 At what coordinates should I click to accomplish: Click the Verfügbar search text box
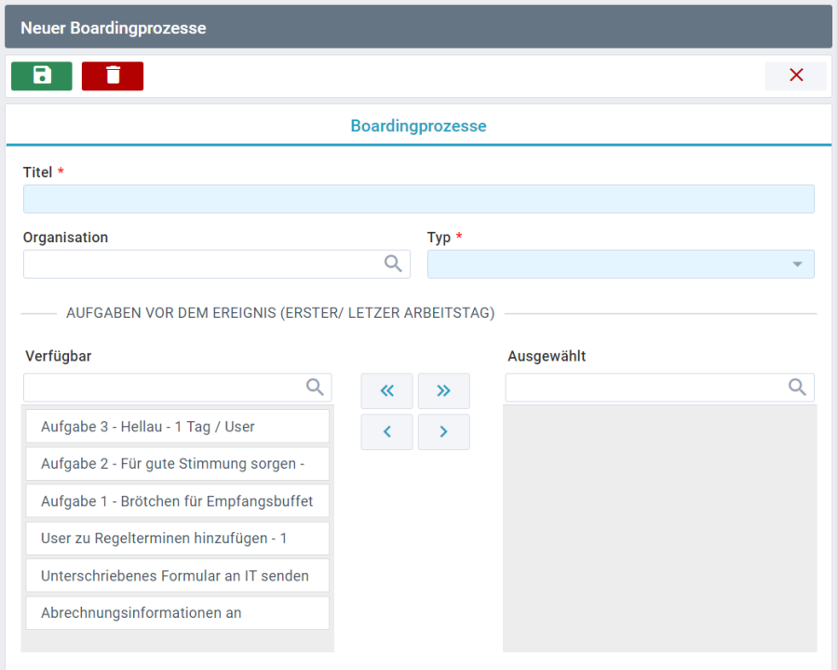[163, 388]
